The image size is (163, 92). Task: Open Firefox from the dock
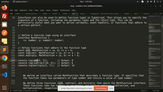4,8
